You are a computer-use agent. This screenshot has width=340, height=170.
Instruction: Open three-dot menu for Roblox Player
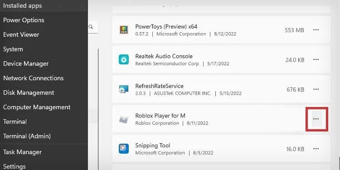click(316, 119)
